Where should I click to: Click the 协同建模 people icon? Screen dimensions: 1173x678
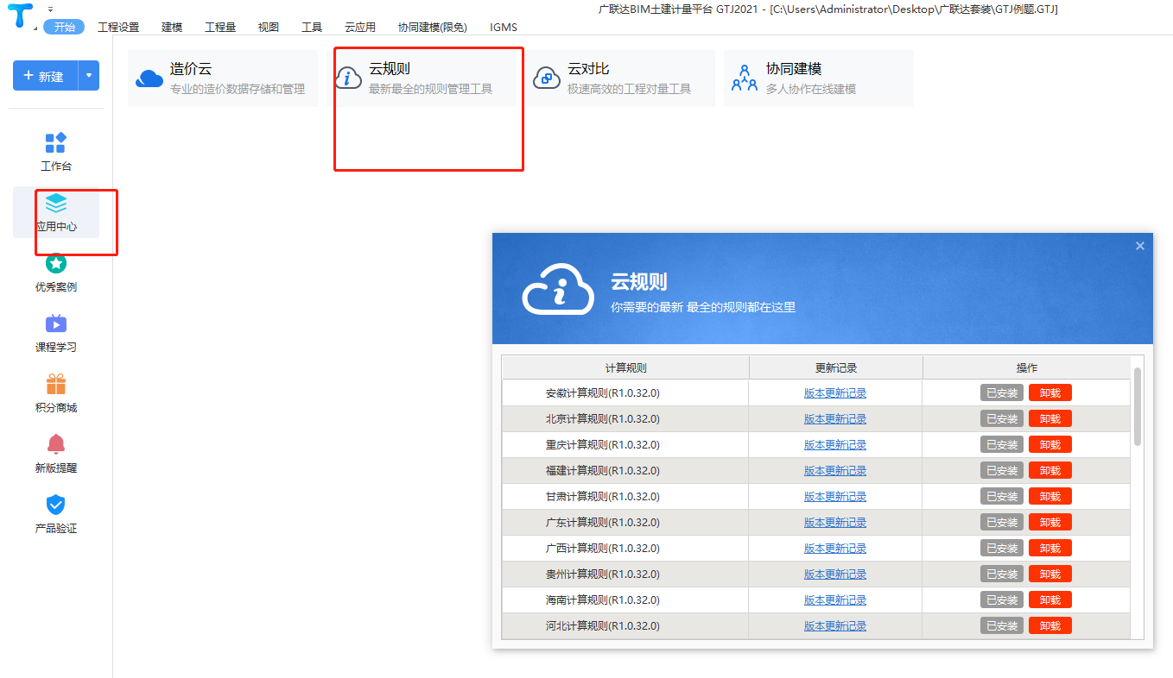[745, 78]
